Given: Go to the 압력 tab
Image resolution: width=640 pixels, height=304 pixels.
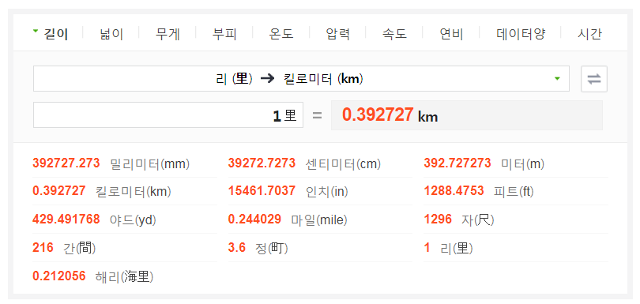Looking at the screenshot, I should point(338,34).
